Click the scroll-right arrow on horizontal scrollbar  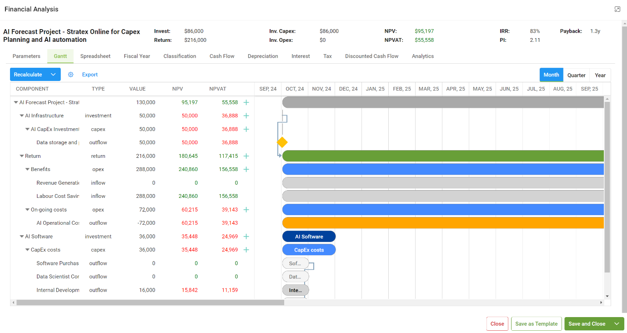[601, 303]
